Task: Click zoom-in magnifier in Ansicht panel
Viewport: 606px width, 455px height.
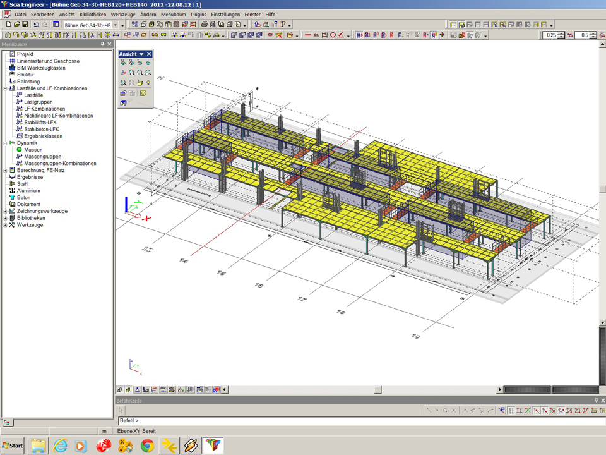Action: coord(131,73)
